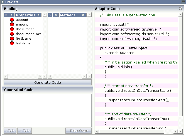Click the red circle beside firstName

(12, 39)
